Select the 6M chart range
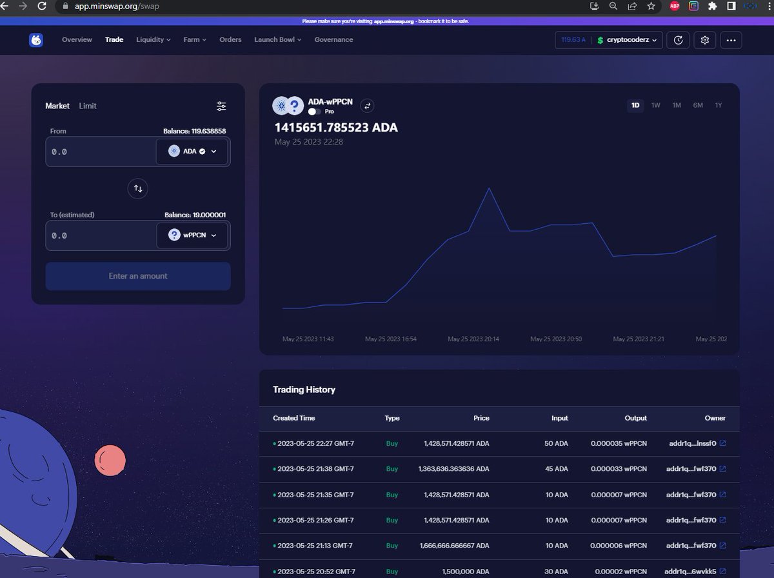 coord(698,105)
